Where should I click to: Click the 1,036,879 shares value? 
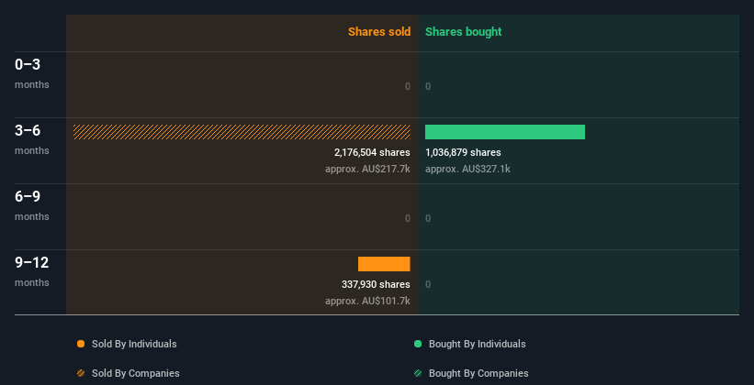coord(463,152)
